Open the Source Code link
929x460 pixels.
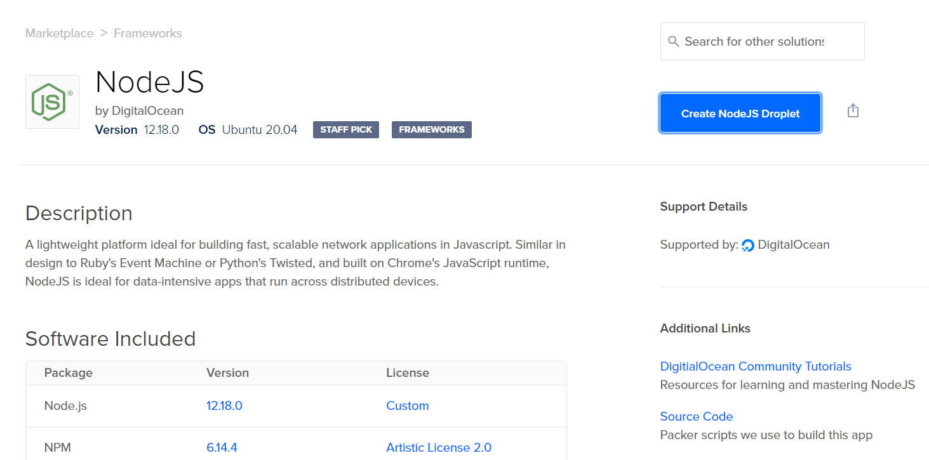(696, 416)
